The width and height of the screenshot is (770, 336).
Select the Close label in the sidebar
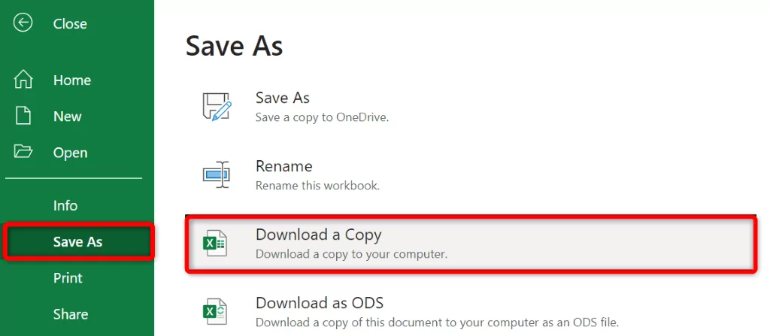point(70,23)
